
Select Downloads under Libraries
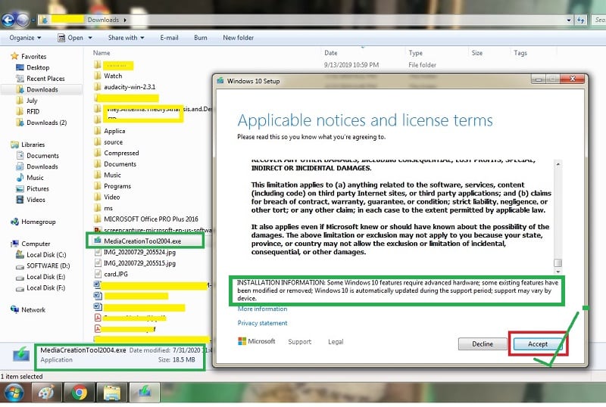point(42,167)
